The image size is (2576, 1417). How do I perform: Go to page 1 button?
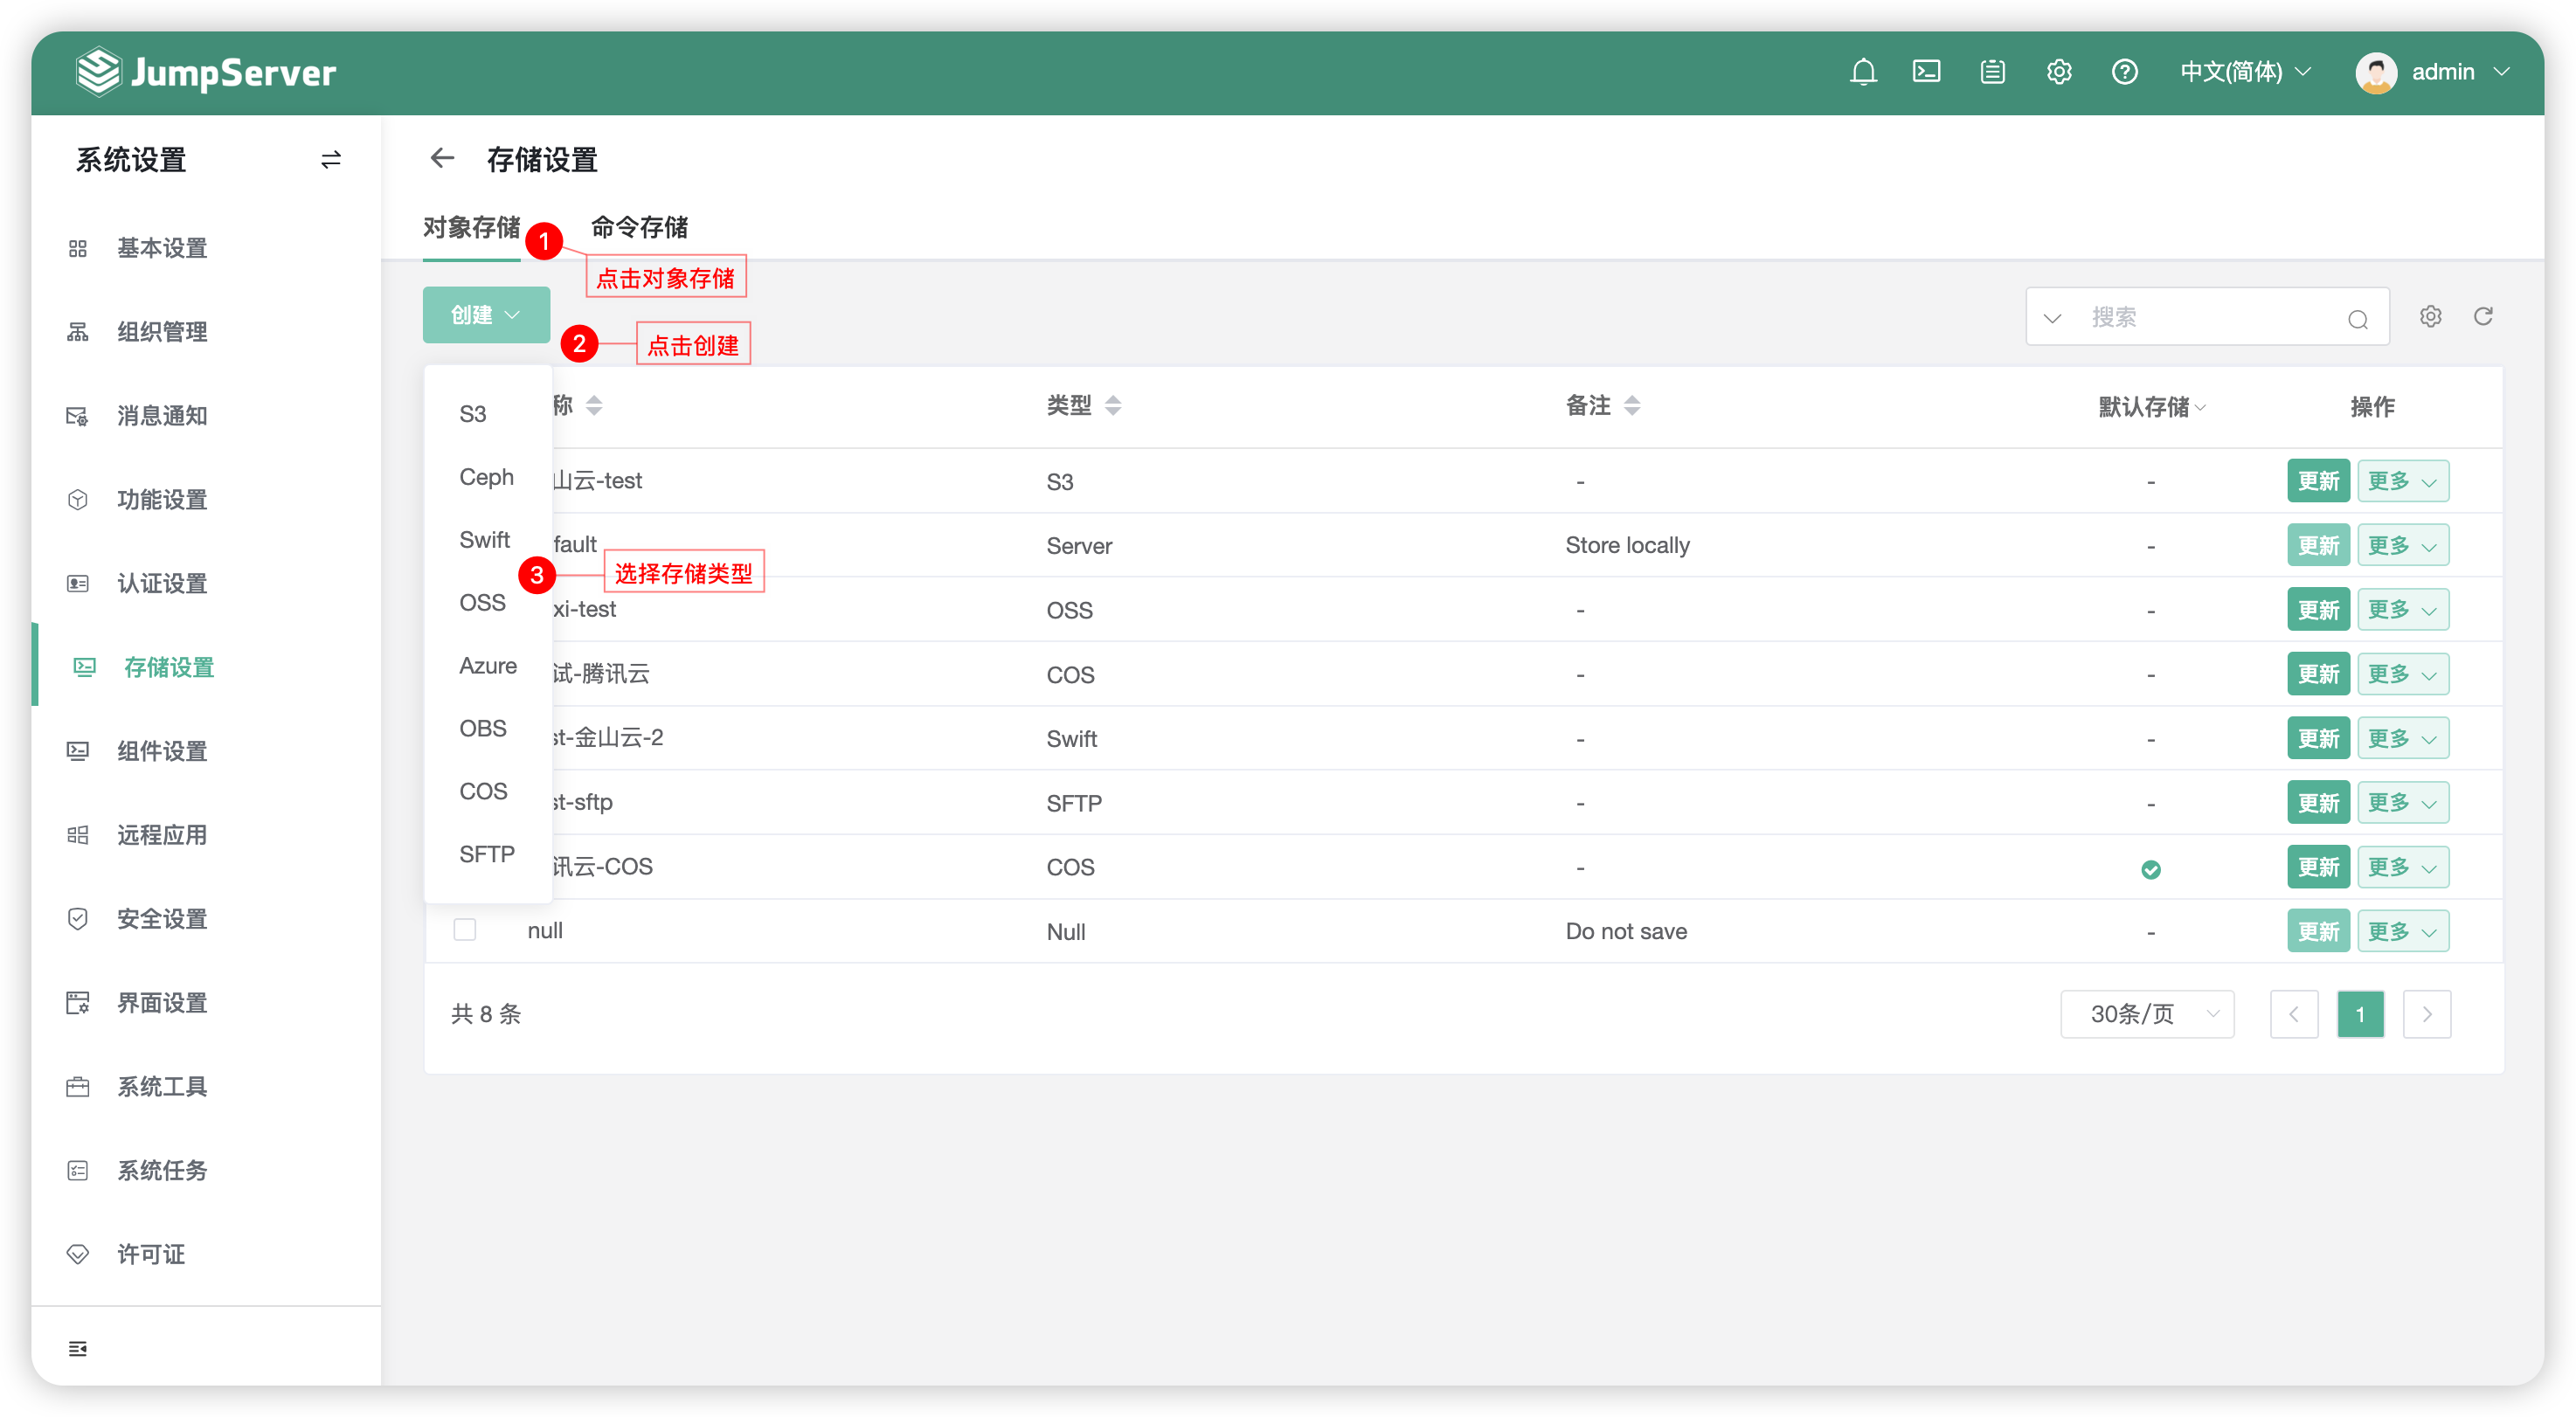click(2360, 1014)
